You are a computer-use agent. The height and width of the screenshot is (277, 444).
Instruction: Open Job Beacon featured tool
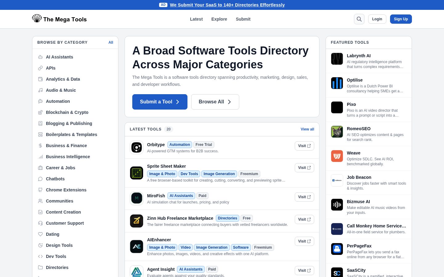pyautogui.click(x=369, y=183)
